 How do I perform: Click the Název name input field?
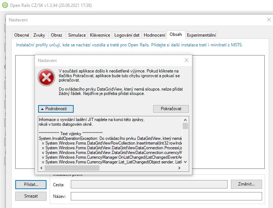tap(166, 196)
